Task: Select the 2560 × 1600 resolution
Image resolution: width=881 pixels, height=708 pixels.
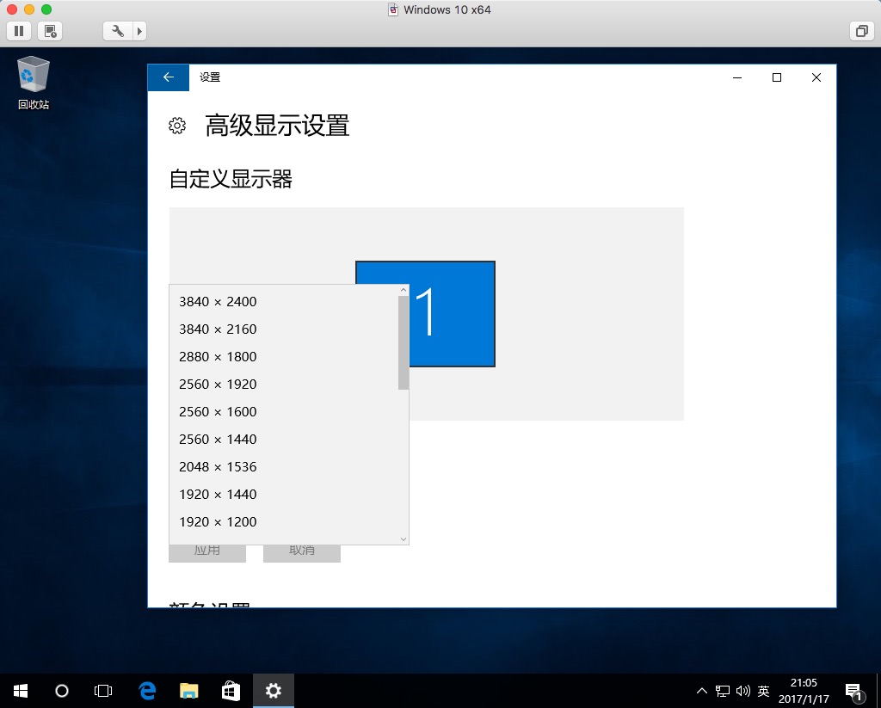Action: point(218,411)
